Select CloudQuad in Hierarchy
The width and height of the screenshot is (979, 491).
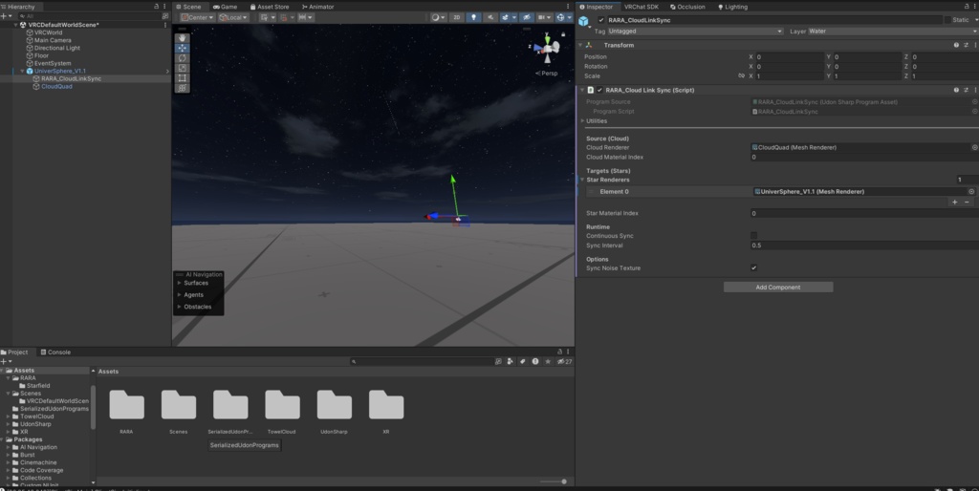[x=56, y=87]
